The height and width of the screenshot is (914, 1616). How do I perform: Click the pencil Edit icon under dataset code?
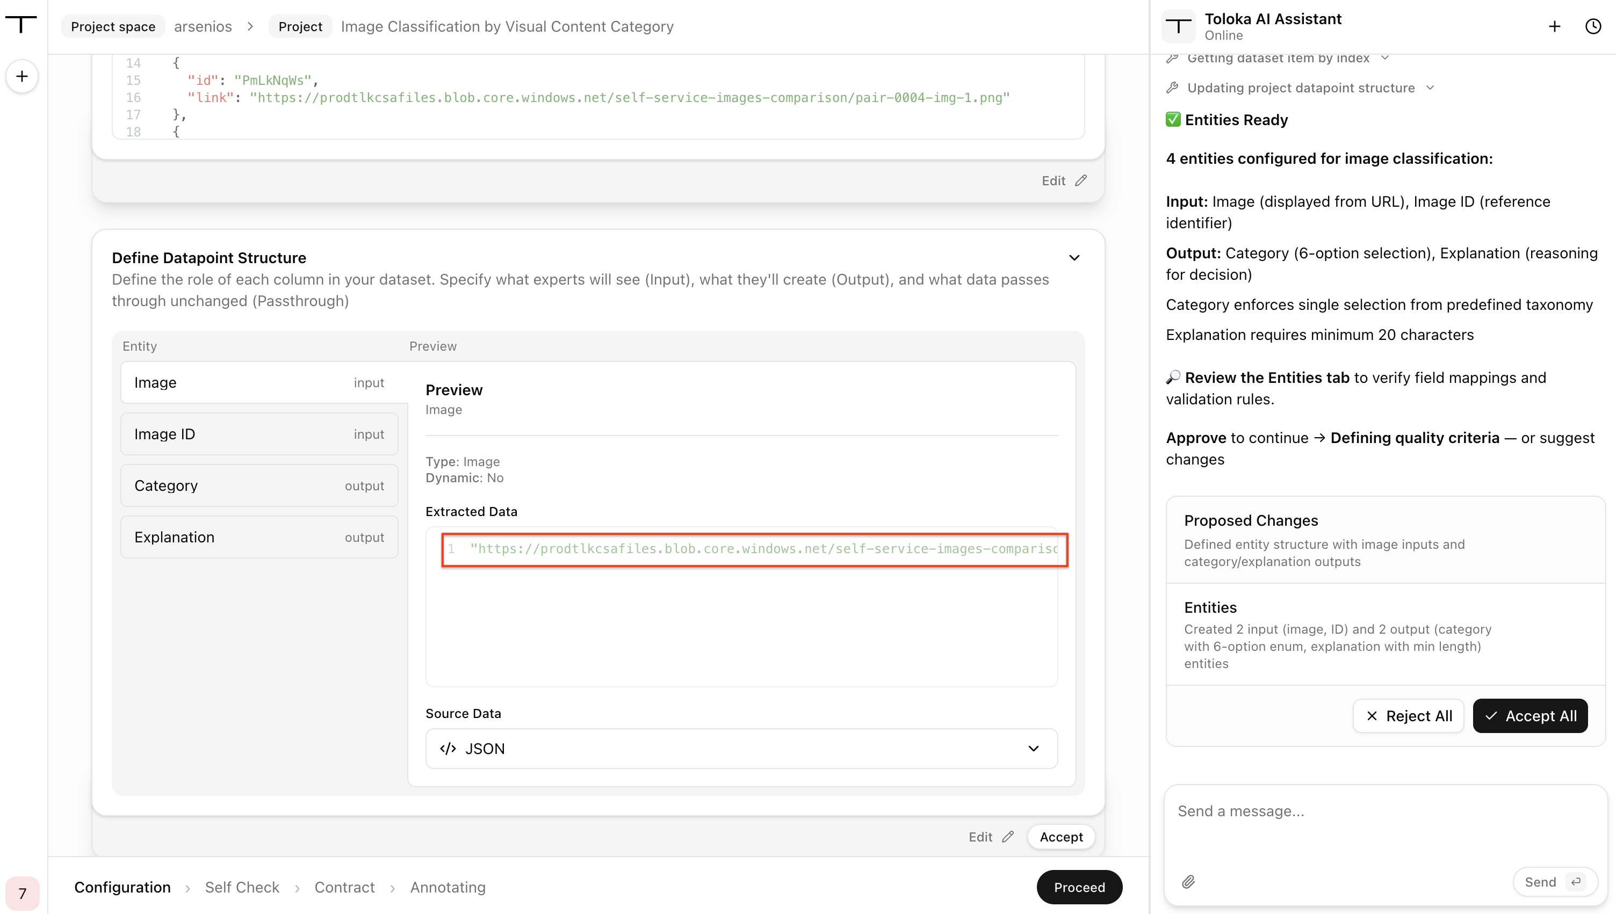pos(1081,181)
